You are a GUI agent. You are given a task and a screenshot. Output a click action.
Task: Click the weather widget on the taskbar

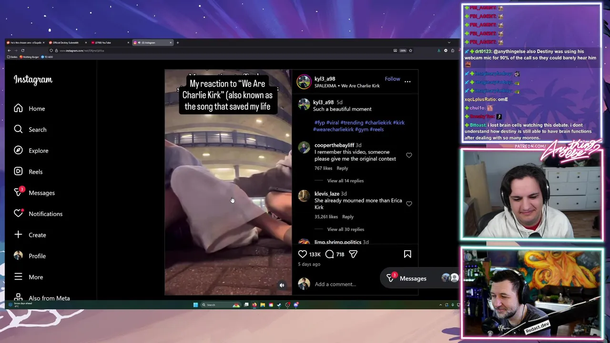[20, 304]
